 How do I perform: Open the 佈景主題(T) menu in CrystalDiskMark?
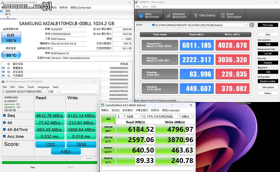[141, 110]
